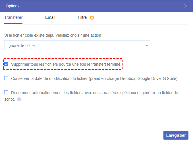Select the Transférer tab
This screenshot has width=193, height=145.
13,17
